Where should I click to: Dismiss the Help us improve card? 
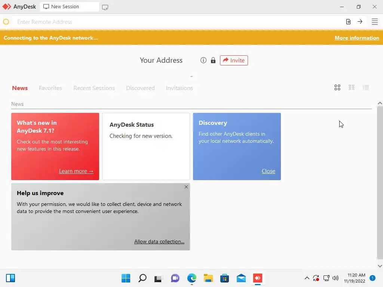[186, 187]
